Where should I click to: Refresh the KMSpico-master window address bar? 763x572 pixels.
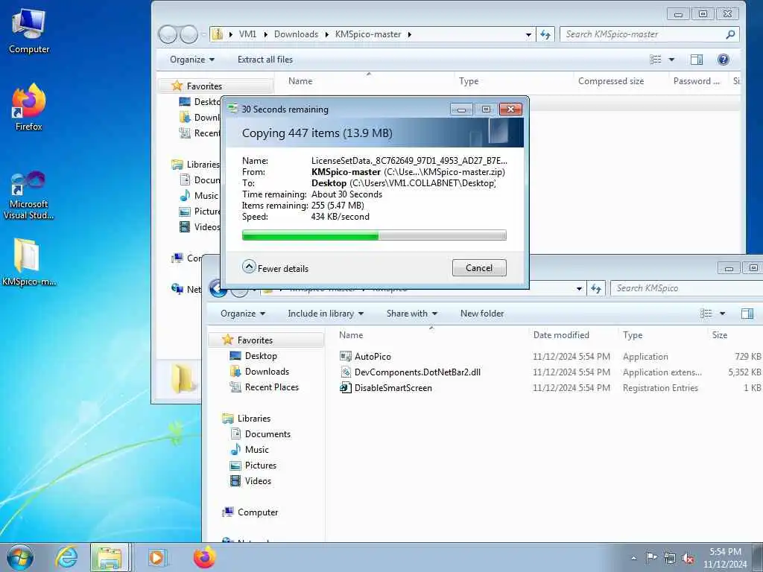(545, 34)
